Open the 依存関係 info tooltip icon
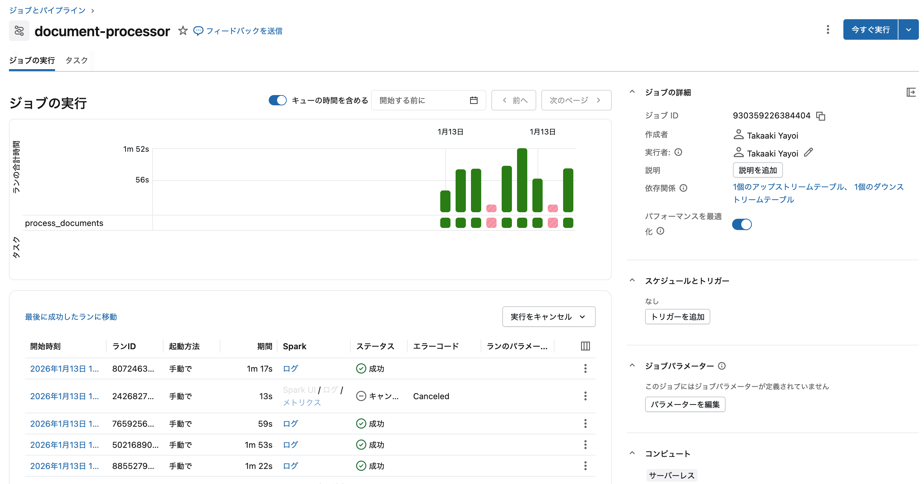Image resolution: width=924 pixels, height=484 pixels. (684, 188)
